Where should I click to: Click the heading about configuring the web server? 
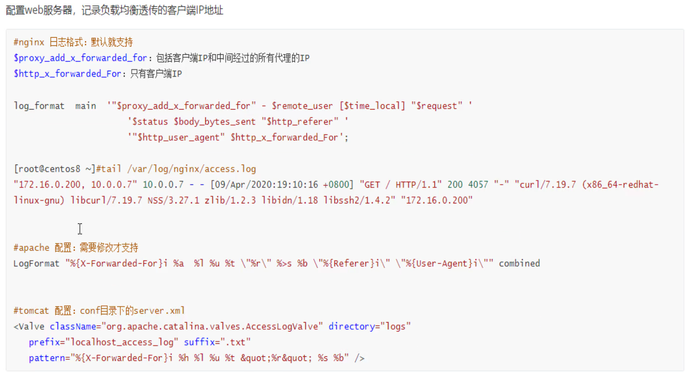[114, 10]
